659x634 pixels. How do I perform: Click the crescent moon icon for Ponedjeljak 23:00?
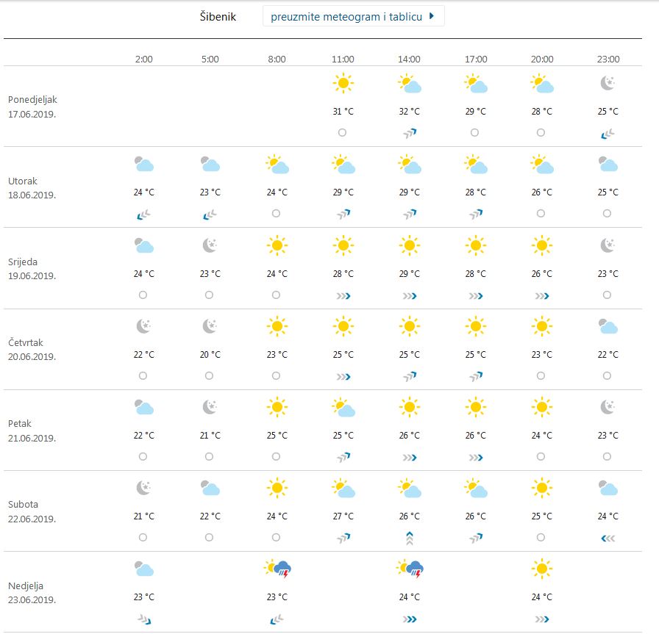pyautogui.click(x=608, y=83)
